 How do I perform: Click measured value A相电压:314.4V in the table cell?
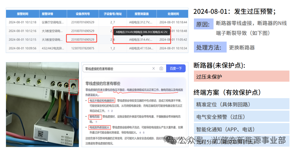pos(141,40)
